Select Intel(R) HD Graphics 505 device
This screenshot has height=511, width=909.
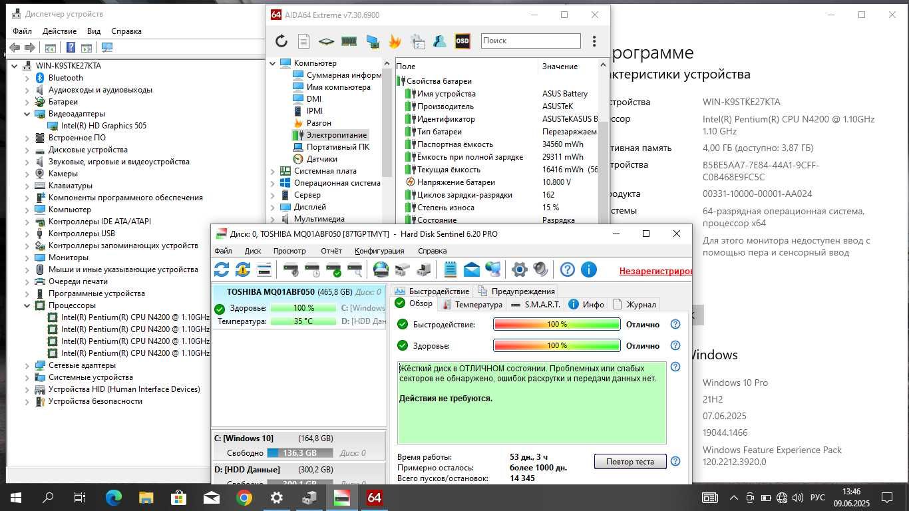103,126
